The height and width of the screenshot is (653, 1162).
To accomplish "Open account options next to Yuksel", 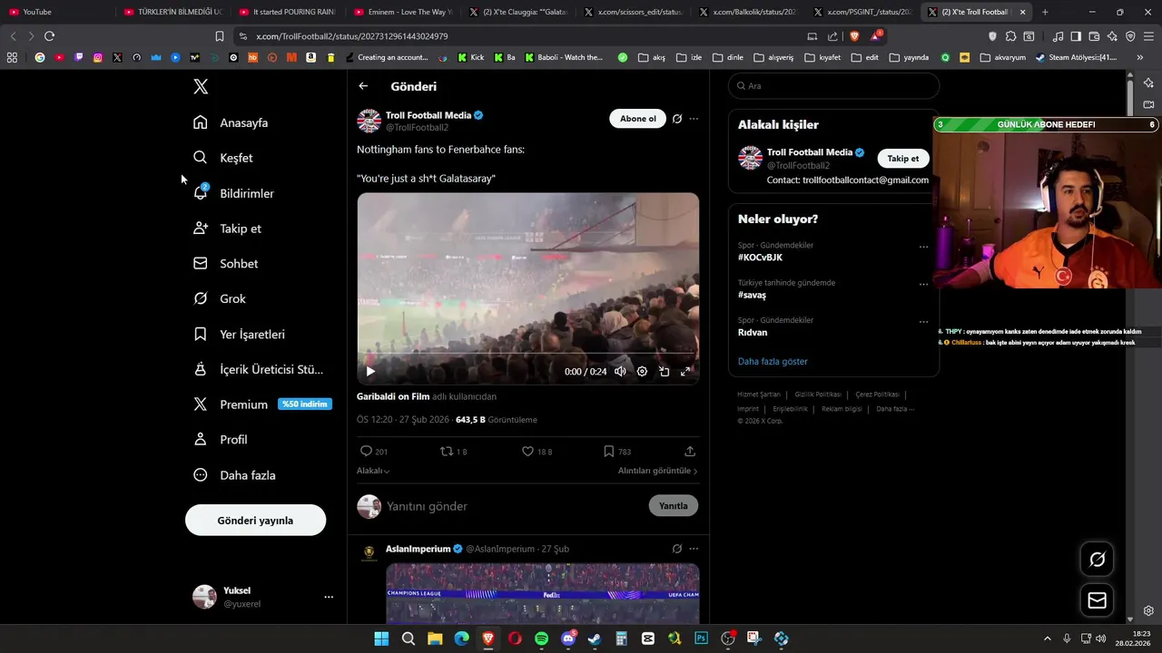I will pyautogui.click(x=329, y=597).
